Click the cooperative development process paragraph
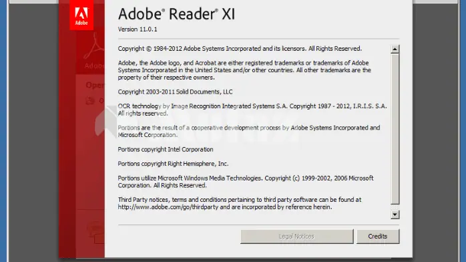 [x=249, y=131]
